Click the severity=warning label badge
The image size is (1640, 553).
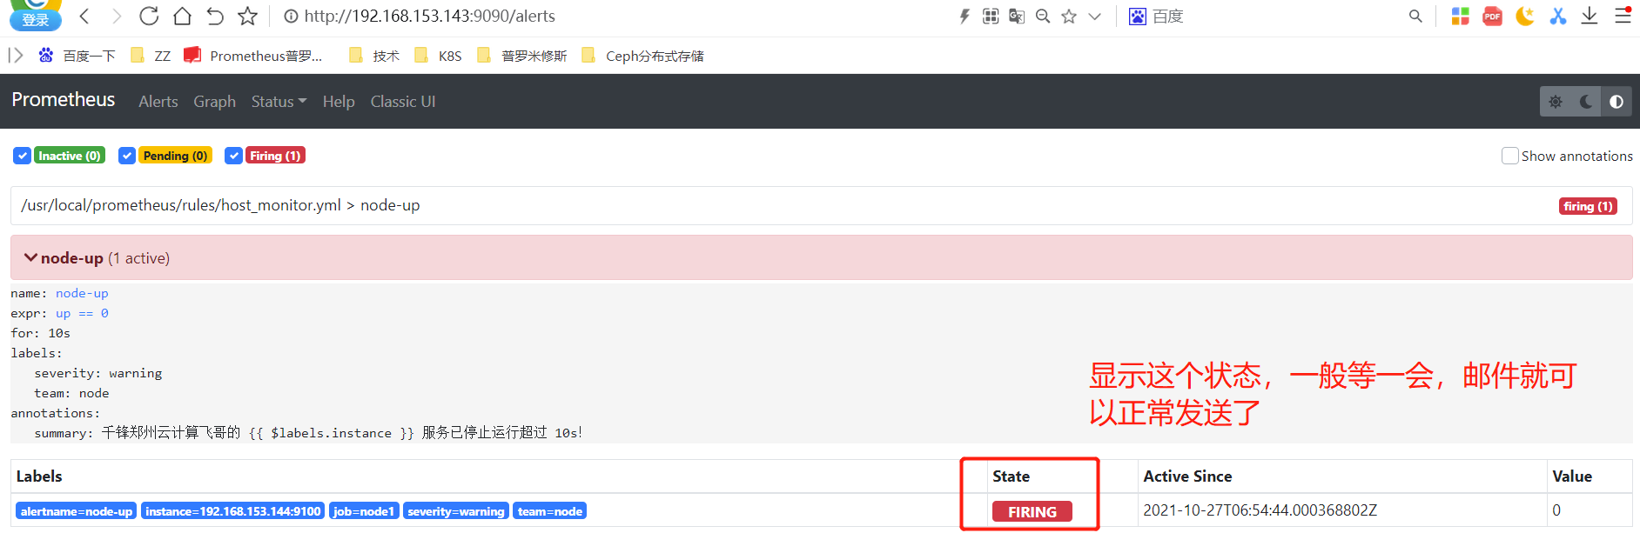pyautogui.click(x=456, y=511)
